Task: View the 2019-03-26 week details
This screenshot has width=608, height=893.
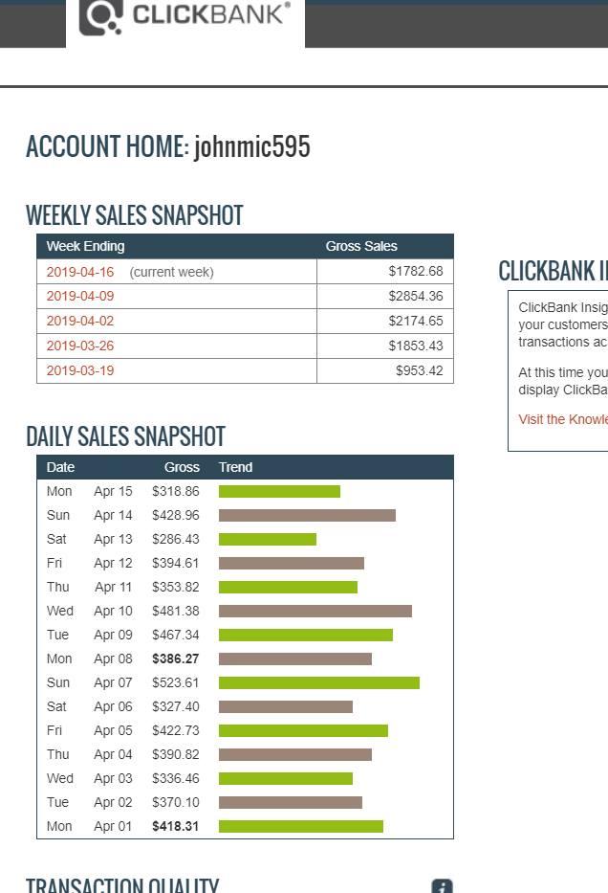Action: coord(80,346)
